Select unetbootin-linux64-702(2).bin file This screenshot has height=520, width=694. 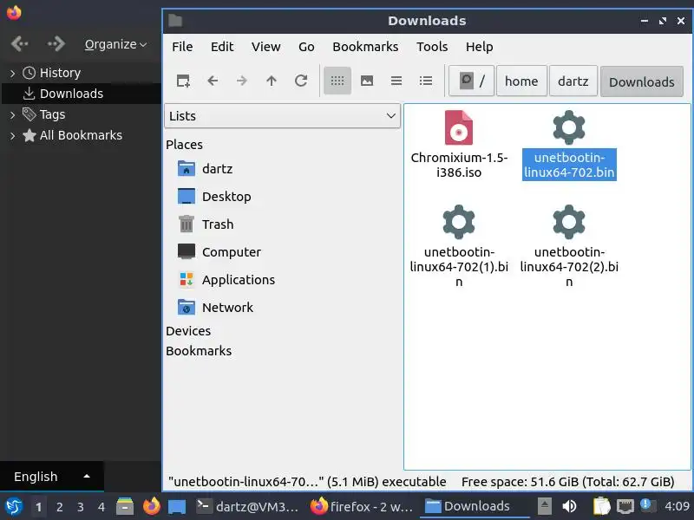569,246
